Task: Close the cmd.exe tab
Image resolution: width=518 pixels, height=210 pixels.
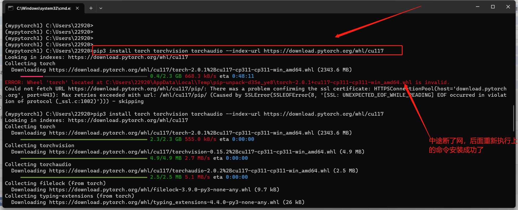Action: pyautogui.click(x=77, y=8)
